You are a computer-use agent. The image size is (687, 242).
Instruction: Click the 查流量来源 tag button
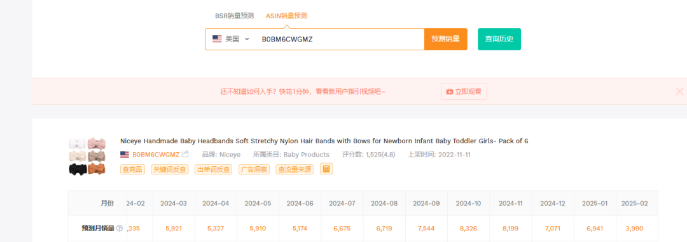tap(295, 169)
